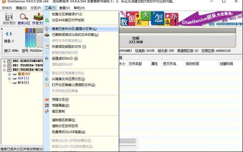Viewport: 243px width, 152px height.
Task: Click the HD0 KINGSTON disk icon
Action: tap(9, 61)
